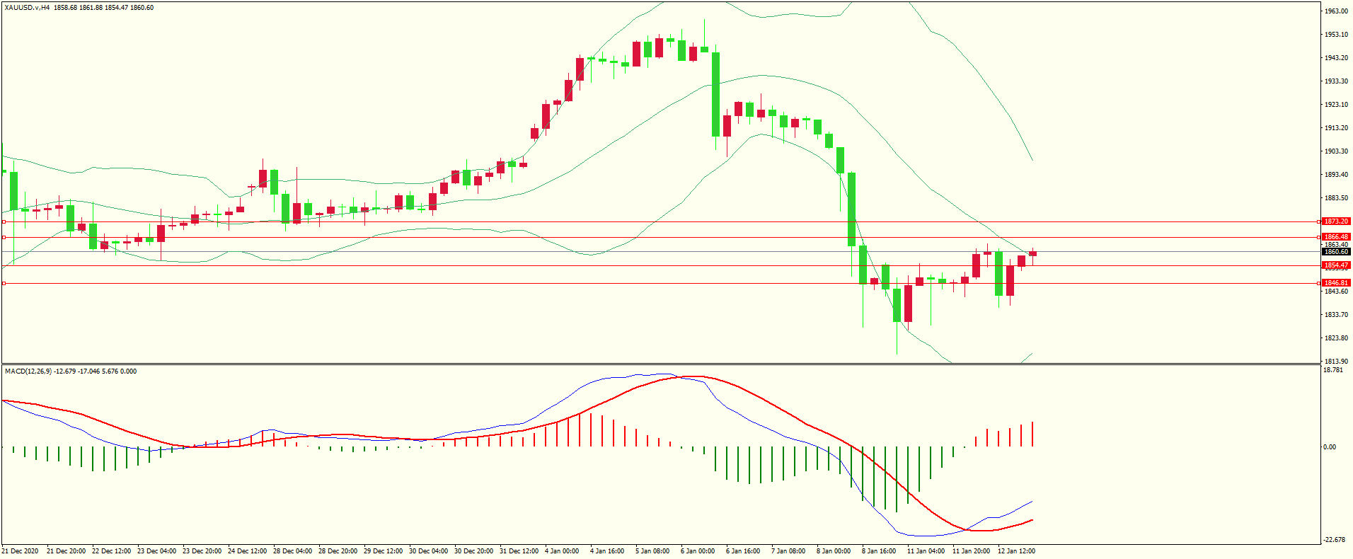The image size is (1353, 559).
Task: Click the 1873.20 horizontal line price label
Action: pos(1336,221)
